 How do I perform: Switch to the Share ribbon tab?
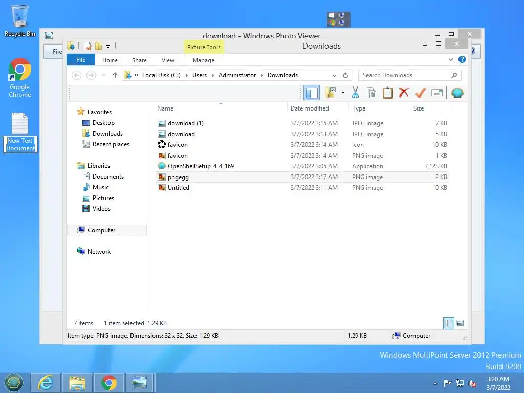139,60
